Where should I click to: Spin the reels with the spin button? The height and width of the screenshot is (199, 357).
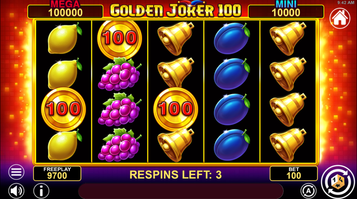[x=338, y=182]
